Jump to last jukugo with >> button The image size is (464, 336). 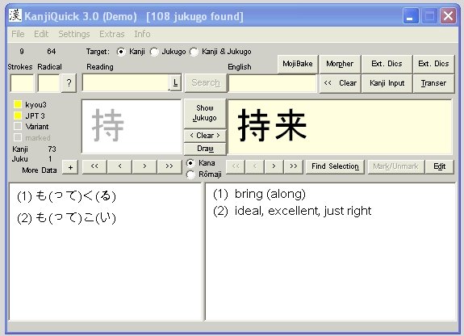[293, 166]
